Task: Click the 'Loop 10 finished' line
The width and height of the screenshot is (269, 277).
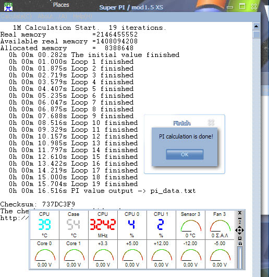Action: click(x=74, y=123)
